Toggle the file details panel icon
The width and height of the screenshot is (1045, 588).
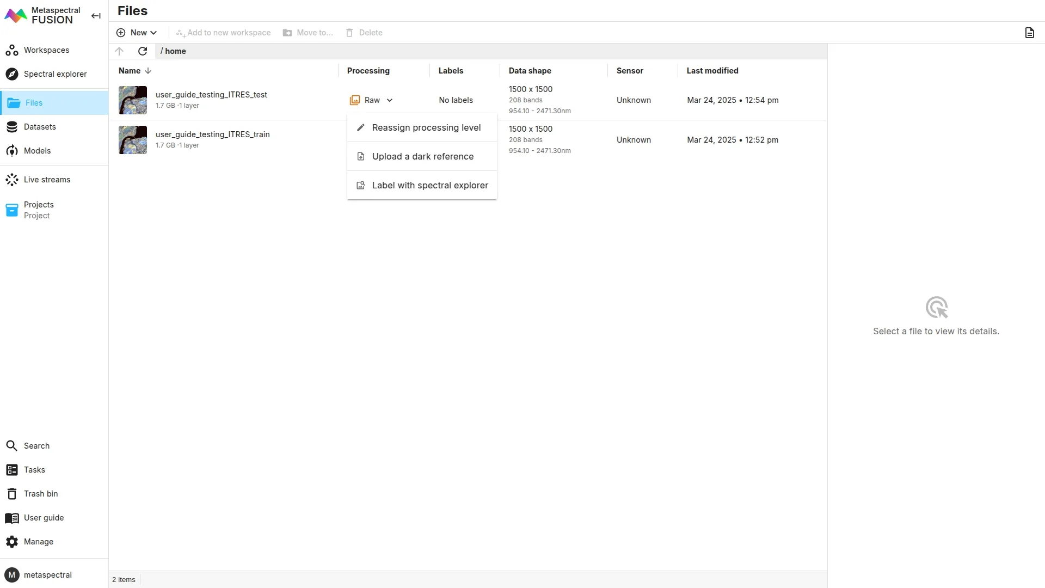[1029, 33]
